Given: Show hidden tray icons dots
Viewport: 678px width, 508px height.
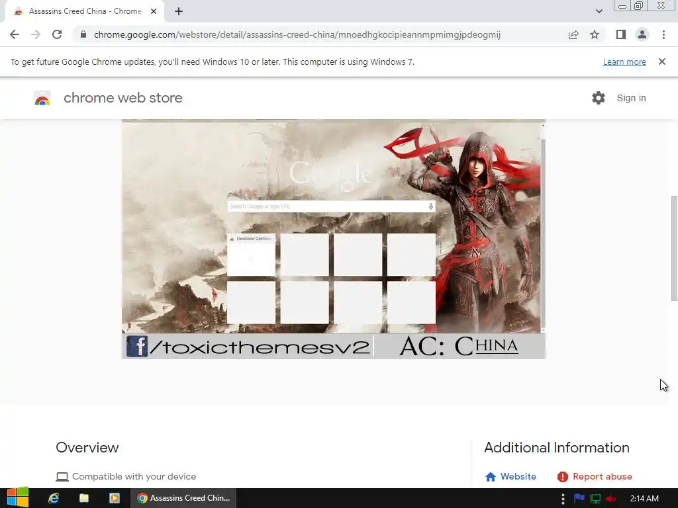Looking at the screenshot, I should coord(563,499).
